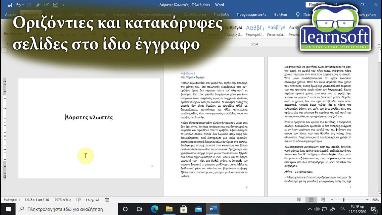
Task: Click the zoom in plus button
Action: [x=367, y=200]
